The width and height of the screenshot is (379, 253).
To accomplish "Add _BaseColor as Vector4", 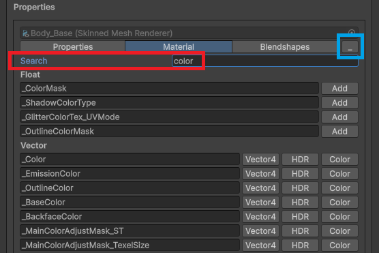I will pyautogui.click(x=260, y=203).
